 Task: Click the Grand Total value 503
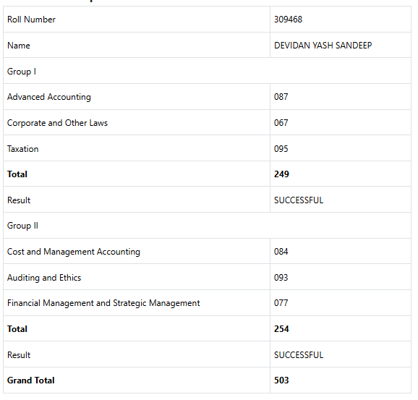[281, 380]
